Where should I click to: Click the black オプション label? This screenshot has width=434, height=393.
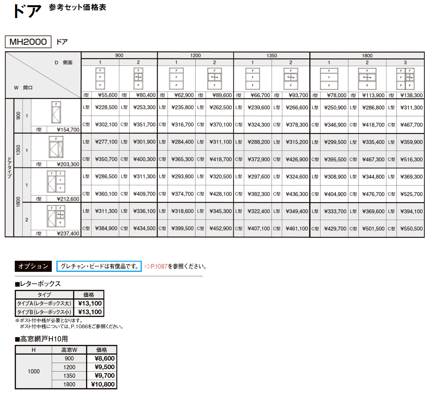tap(33, 266)
